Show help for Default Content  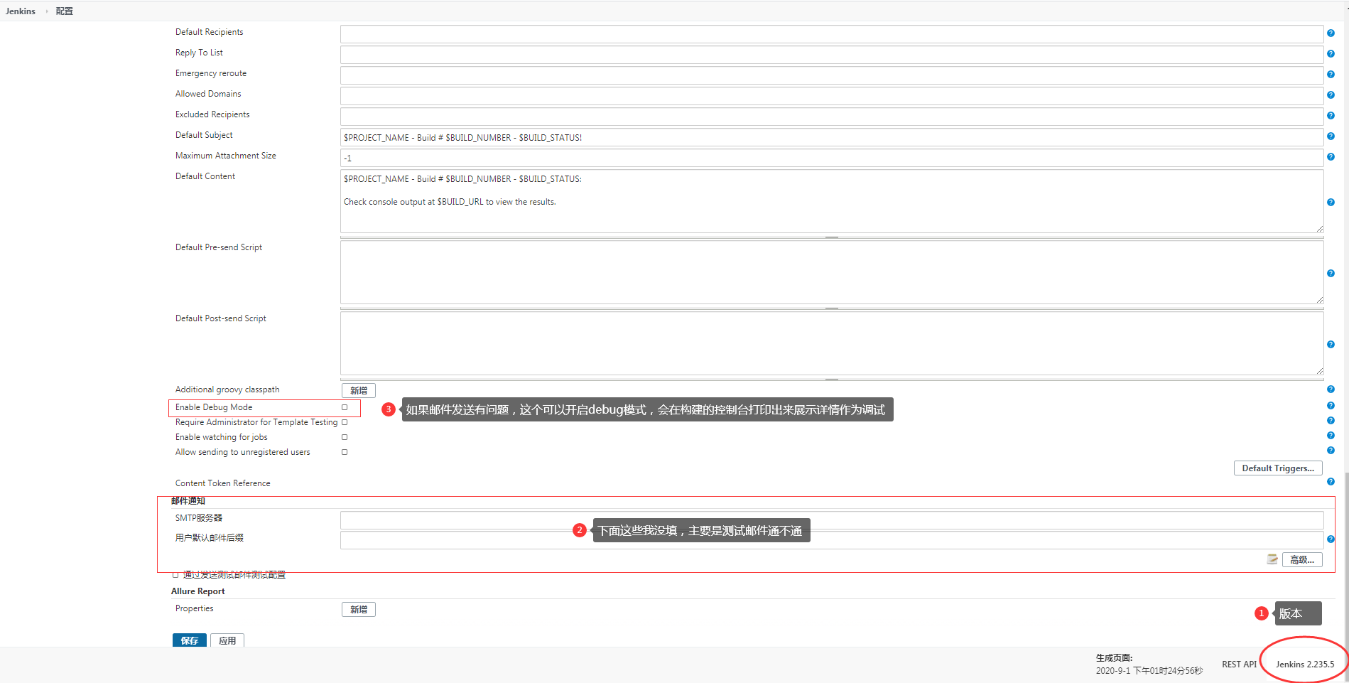[1331, 203]
